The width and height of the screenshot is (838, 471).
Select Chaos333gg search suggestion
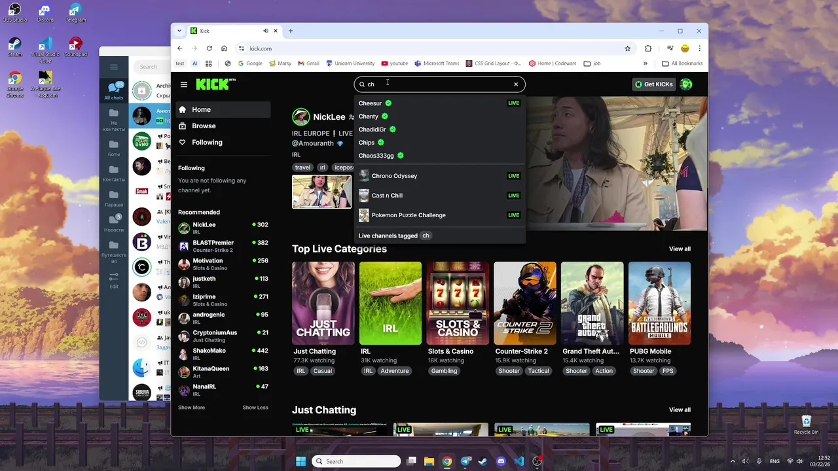439,156
